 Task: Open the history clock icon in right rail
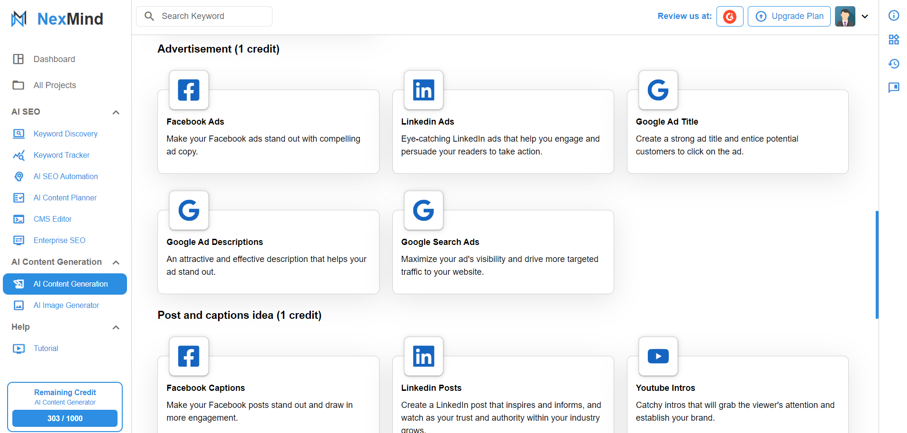894,63
